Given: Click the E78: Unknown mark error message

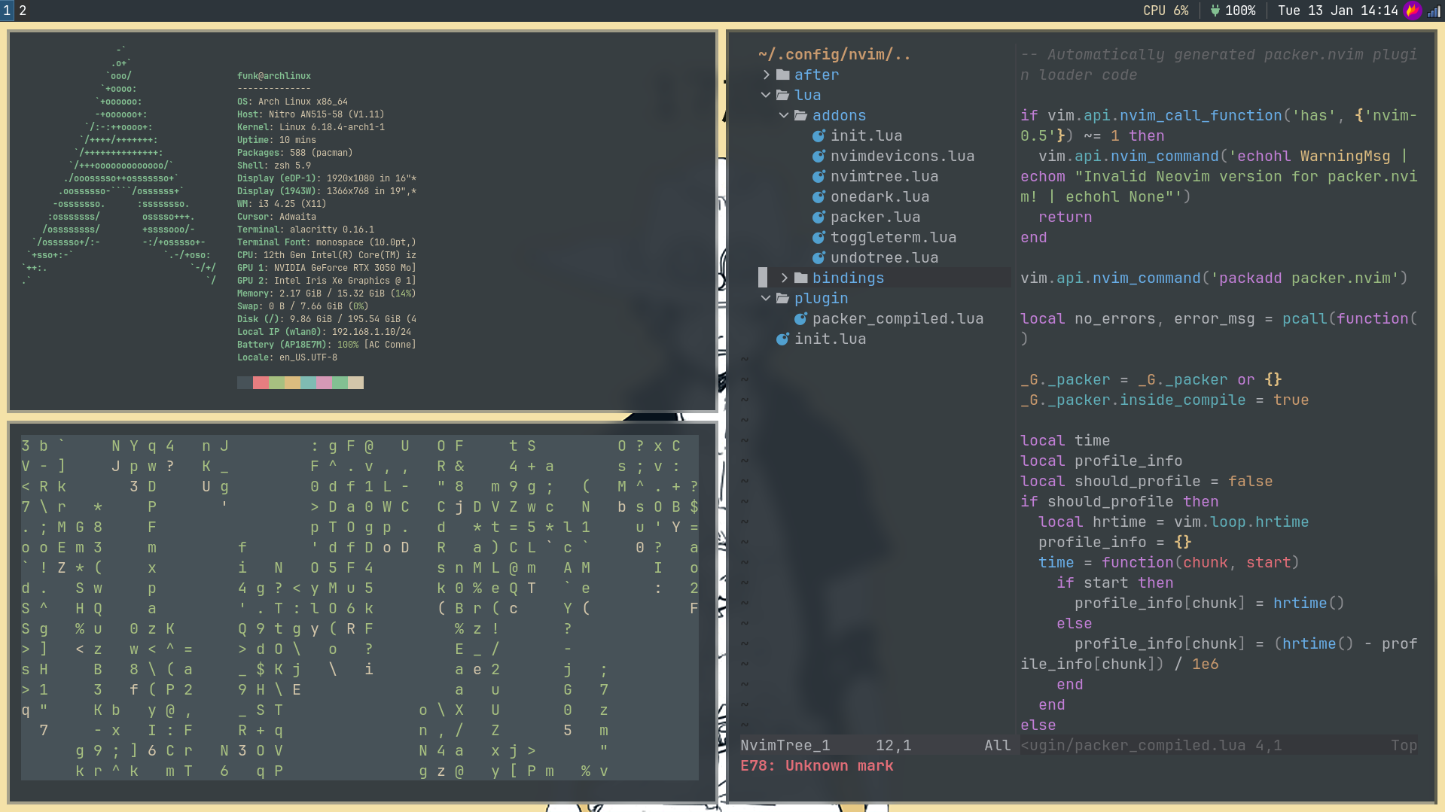Looking at the screenshot, I should [817, 765].
